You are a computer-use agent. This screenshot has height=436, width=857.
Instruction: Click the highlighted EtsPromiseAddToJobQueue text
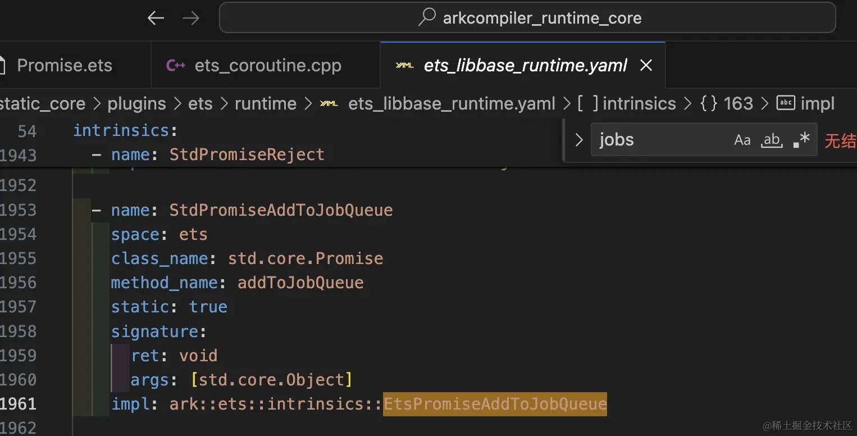[x=495, y=404]
